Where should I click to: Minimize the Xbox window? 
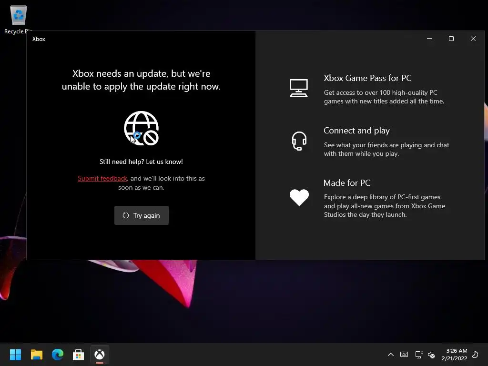click(429, 39)
